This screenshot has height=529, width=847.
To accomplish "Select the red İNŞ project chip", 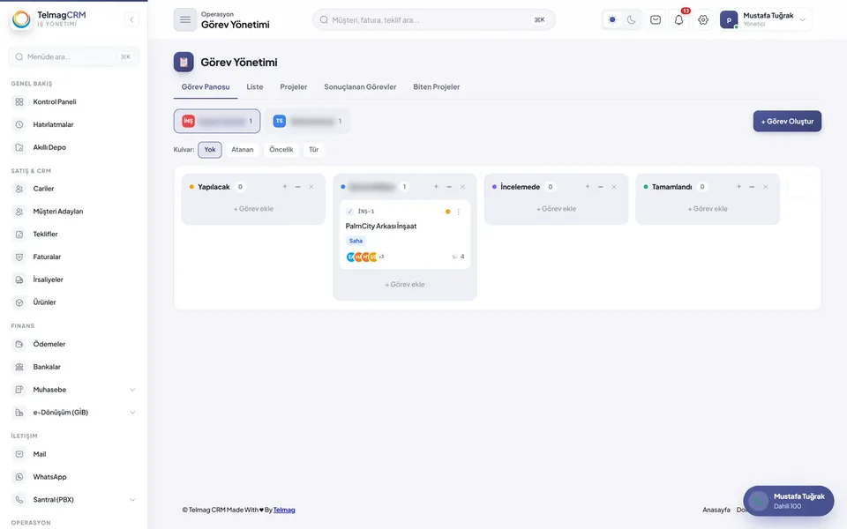I will 217,121.
